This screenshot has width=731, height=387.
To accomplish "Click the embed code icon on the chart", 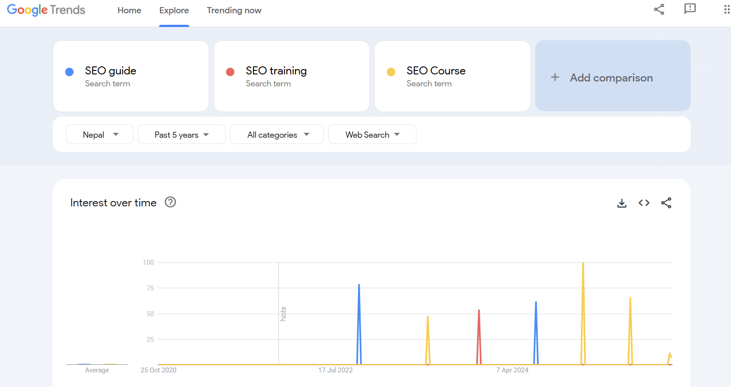I will [x=644, y=203].
